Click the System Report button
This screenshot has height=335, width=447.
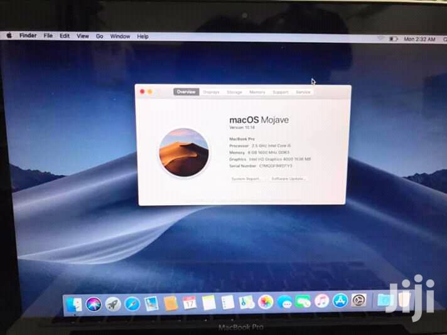click(x=246, y=179)
